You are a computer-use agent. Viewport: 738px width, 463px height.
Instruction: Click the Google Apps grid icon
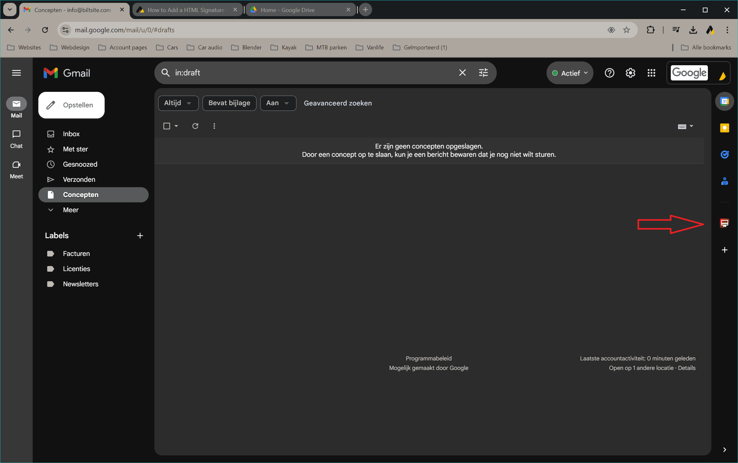coord(651,73)
